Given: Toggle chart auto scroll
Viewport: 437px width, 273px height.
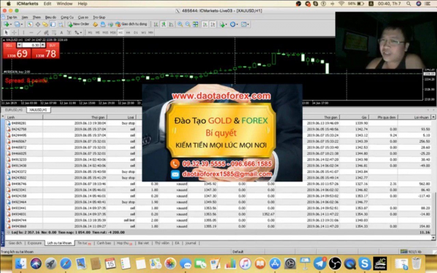Looking at the screenshot, I should pos(205,24).
